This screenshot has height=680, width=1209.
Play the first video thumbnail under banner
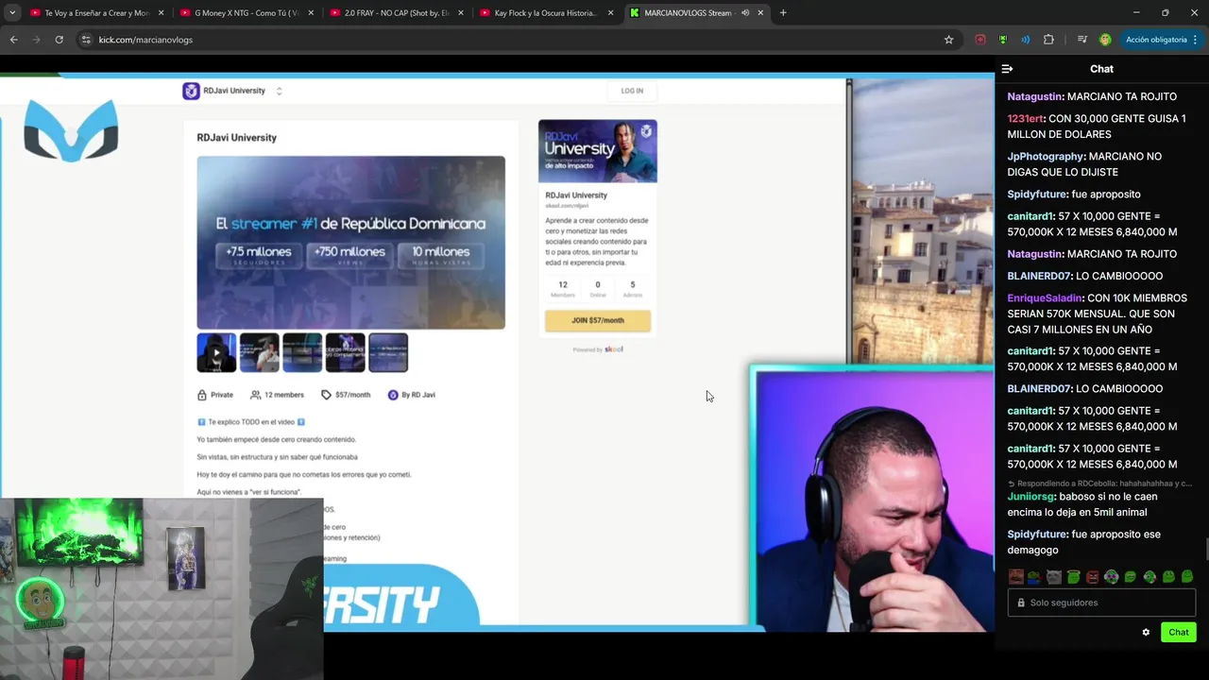click(216, 353)
